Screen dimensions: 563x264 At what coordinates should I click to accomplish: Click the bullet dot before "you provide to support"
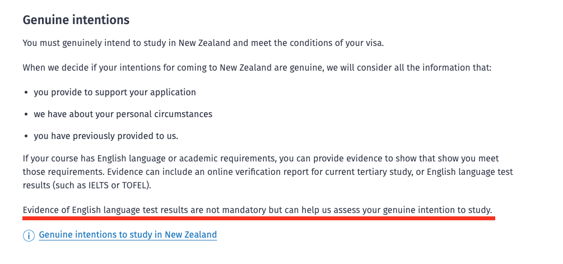coord(26,92)
